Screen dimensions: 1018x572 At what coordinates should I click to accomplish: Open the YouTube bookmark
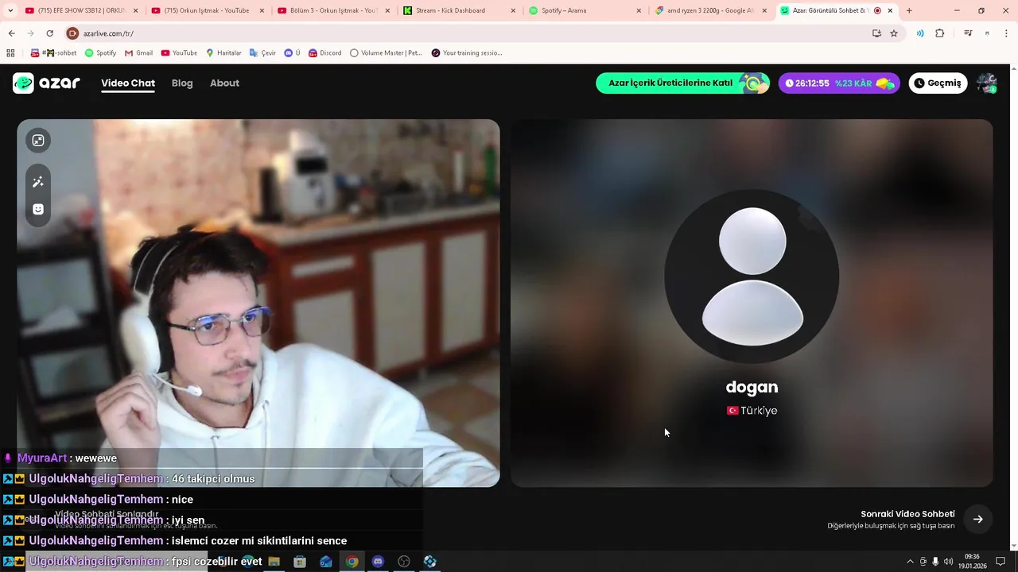[x=179, y=53]
